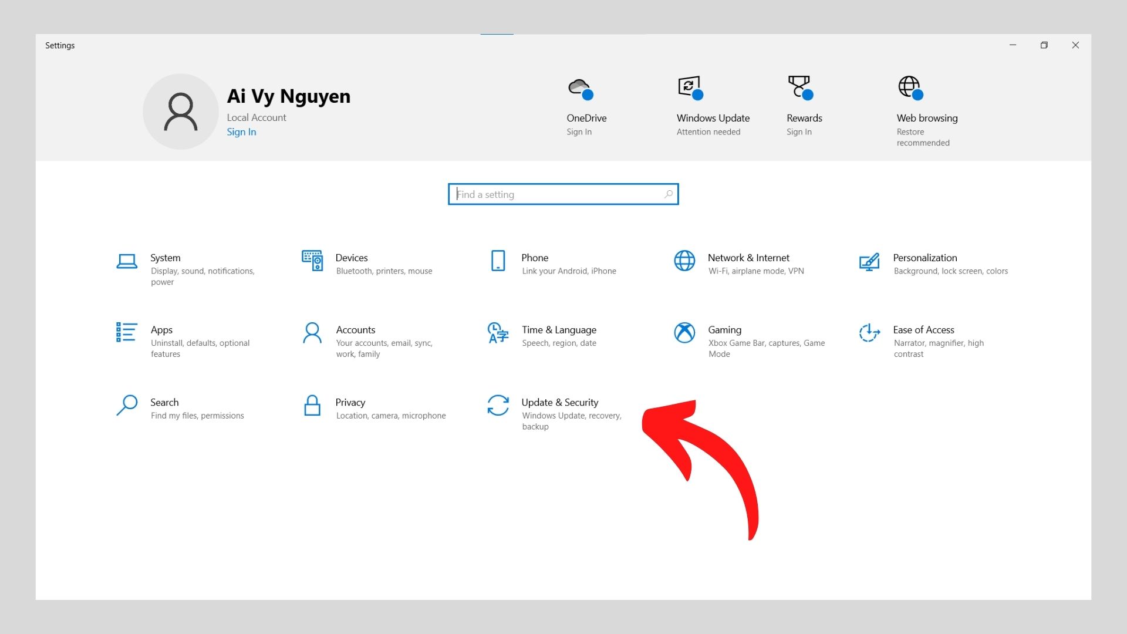1127x634 pixels.
Task: Open the Accounts person icon
Action: pyautogui.click(x=312, y=332)
